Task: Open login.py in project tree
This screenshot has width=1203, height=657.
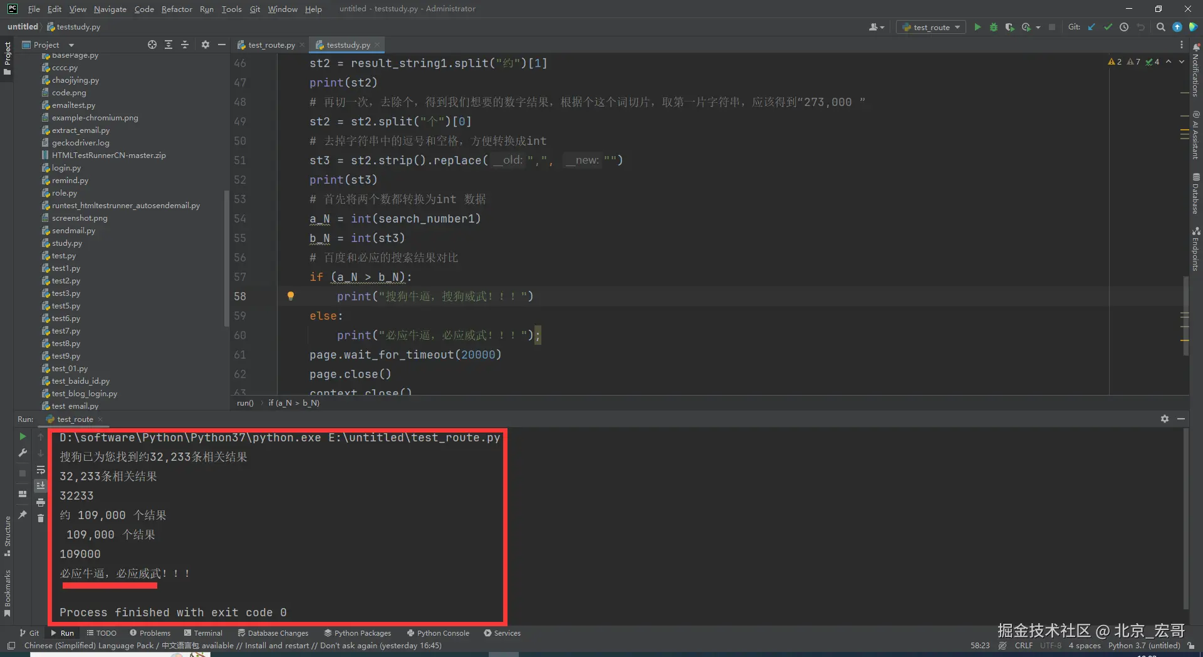Action: 66,168
